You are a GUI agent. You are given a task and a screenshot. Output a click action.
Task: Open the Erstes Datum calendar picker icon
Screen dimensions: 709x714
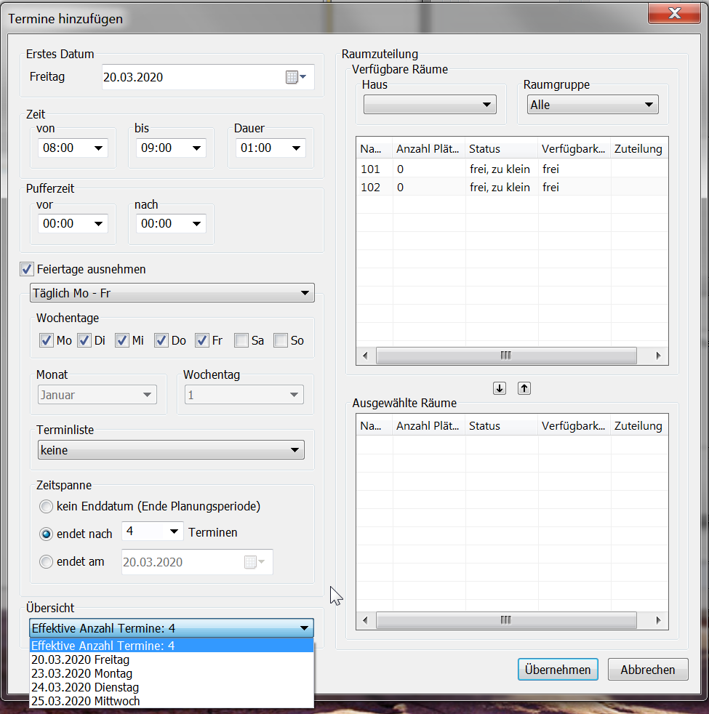click(295, 77)
